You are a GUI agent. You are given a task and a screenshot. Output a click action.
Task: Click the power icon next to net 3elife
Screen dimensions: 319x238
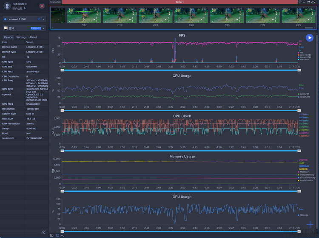[26, 4]
